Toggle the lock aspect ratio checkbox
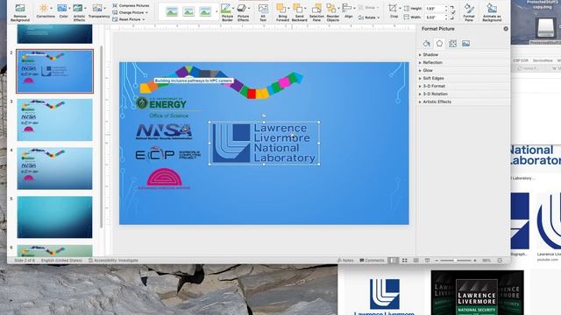The height and width of the screenshot is (315, 561). click(x=453, y=12)
